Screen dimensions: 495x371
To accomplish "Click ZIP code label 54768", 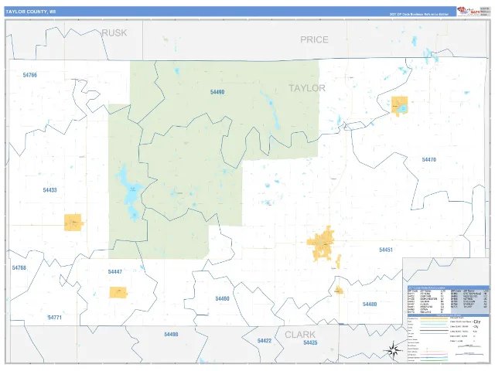I will [19, 268].
